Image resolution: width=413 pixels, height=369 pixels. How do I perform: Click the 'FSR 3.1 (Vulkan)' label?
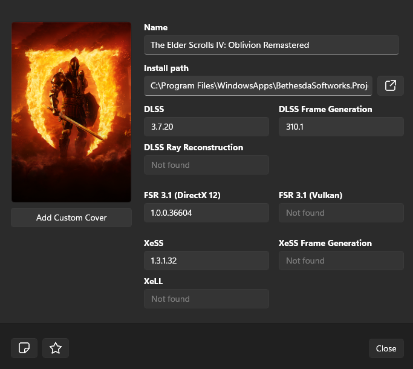(311, 195)
